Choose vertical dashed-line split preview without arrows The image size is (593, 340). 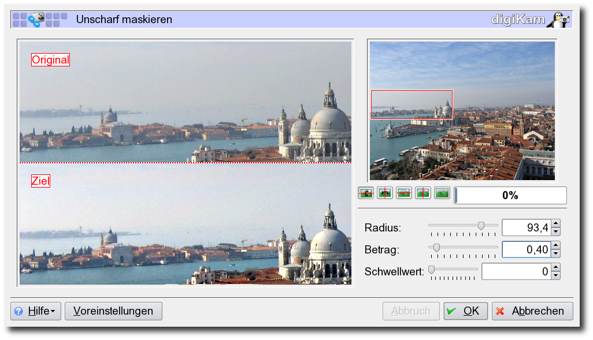(x=423, y=193)
